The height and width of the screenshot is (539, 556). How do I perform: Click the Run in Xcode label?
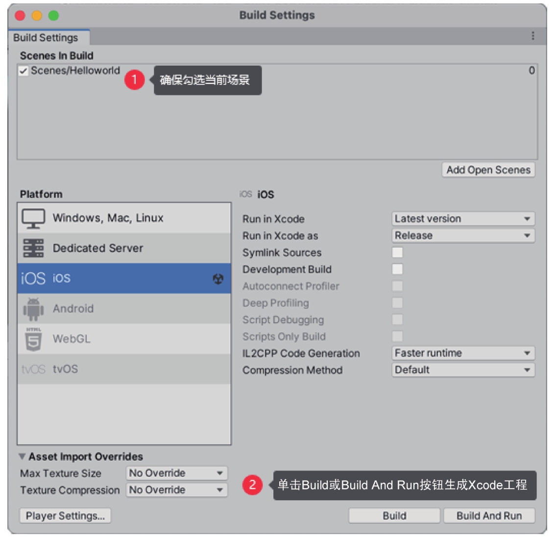point(273,219)
